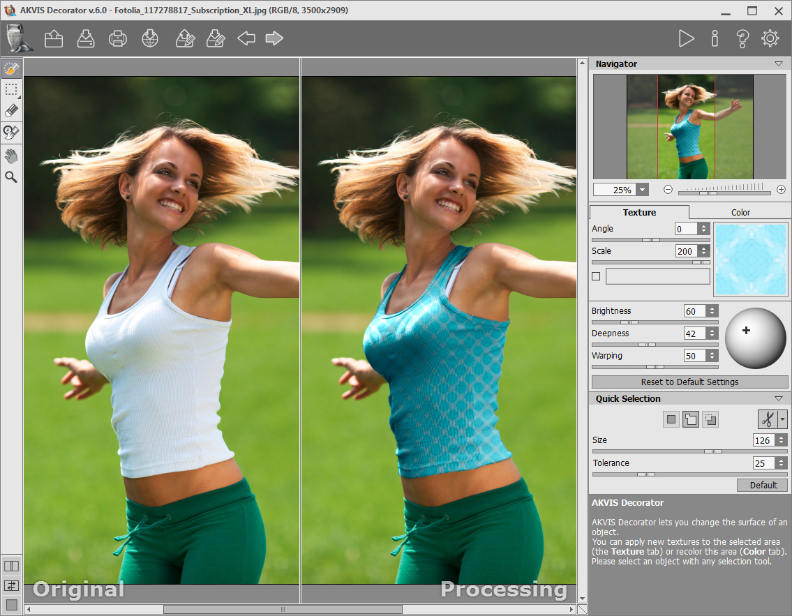
Task: Select the Quick Selection brush tool
Action: point(11,68)
